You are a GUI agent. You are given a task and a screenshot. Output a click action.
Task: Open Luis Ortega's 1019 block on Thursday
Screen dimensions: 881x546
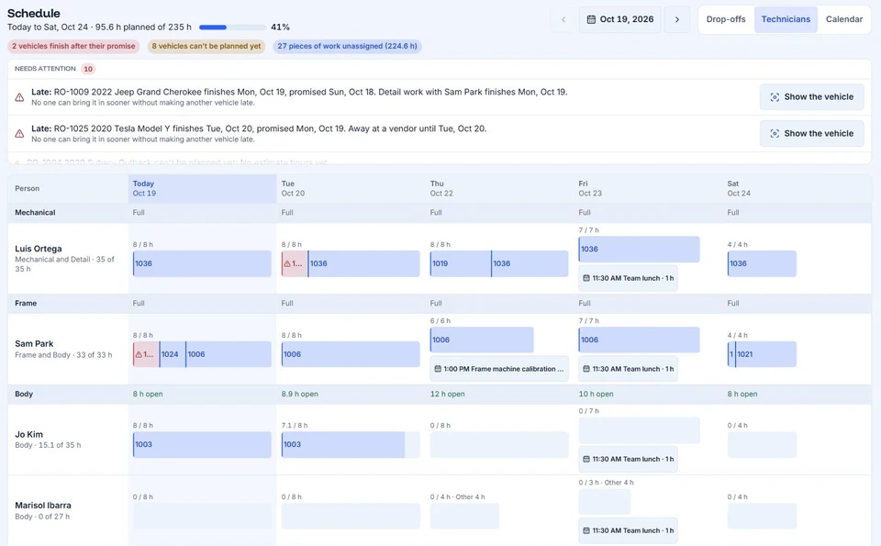click(x=460, y=263)
